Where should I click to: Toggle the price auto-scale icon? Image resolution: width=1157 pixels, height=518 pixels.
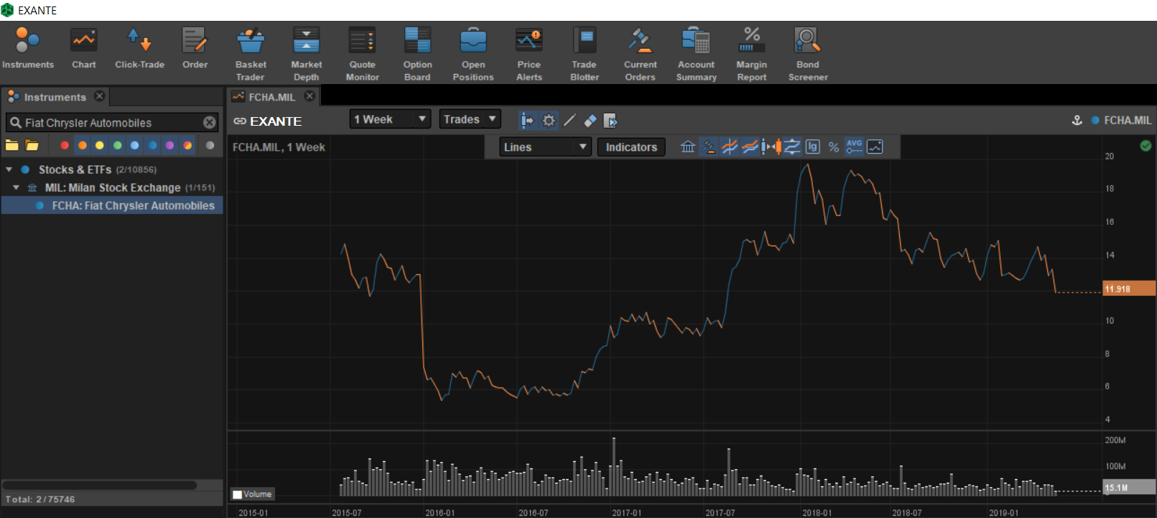(792, 147)
